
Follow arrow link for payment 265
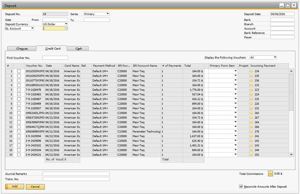[x=251, y=113]
